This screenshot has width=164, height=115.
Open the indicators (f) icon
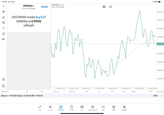[x=3, y=28]
